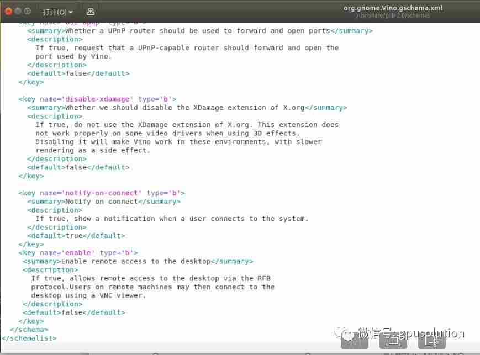Maximize the gedit window

[27, 12]
